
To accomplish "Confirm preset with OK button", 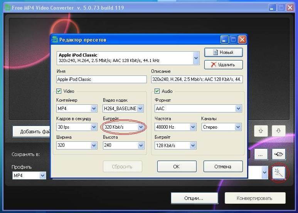I will 177,166.
